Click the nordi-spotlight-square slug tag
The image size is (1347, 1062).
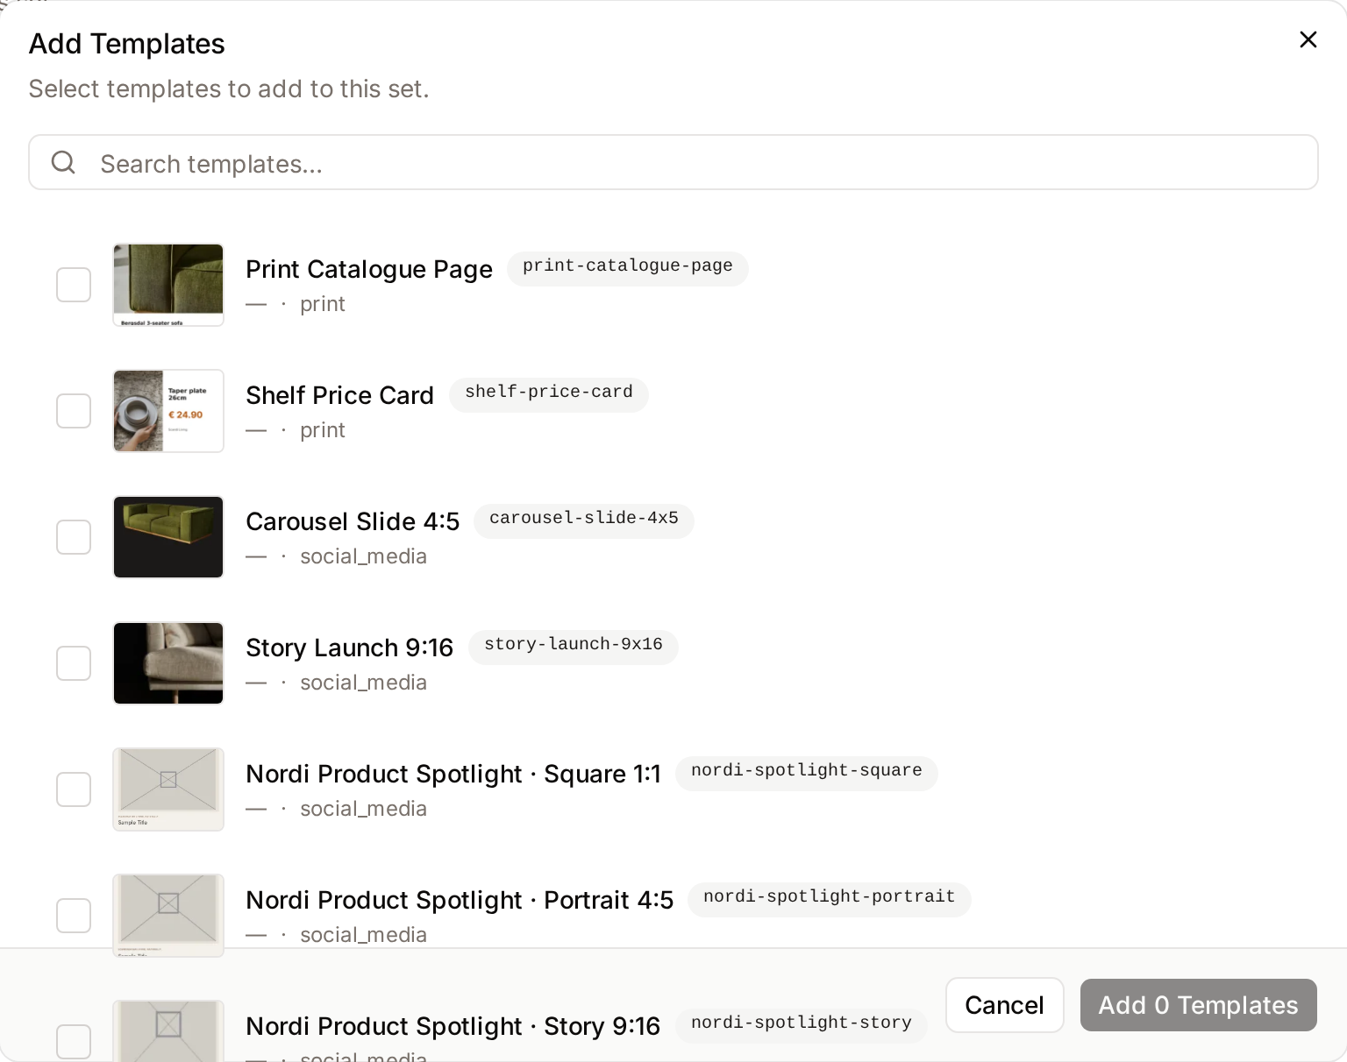click(807, 772)
